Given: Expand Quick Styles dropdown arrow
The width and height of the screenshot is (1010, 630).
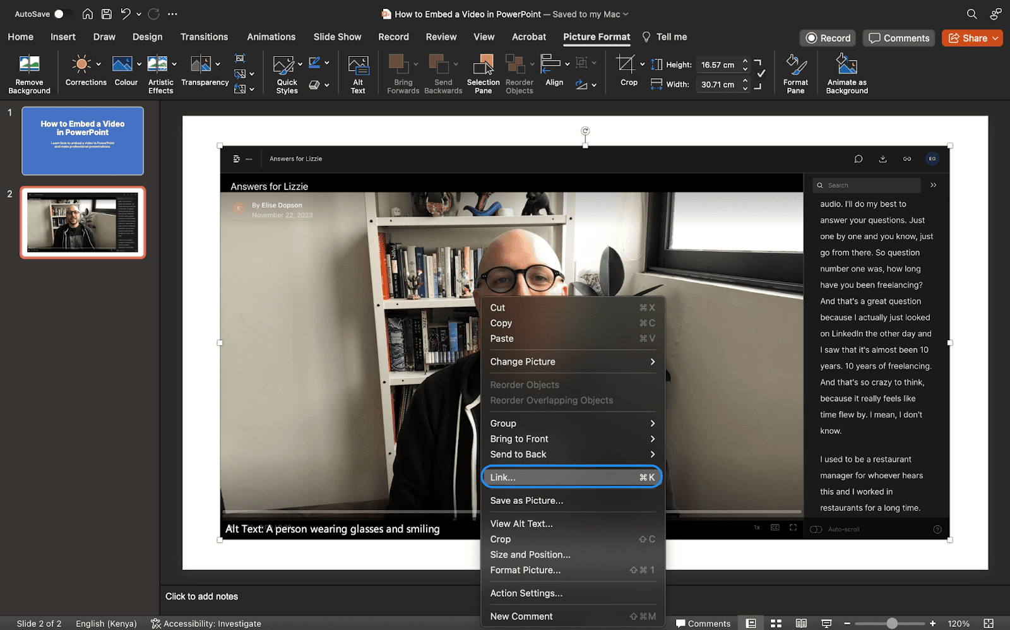Looking at the screenshot, I should (300, 64).
